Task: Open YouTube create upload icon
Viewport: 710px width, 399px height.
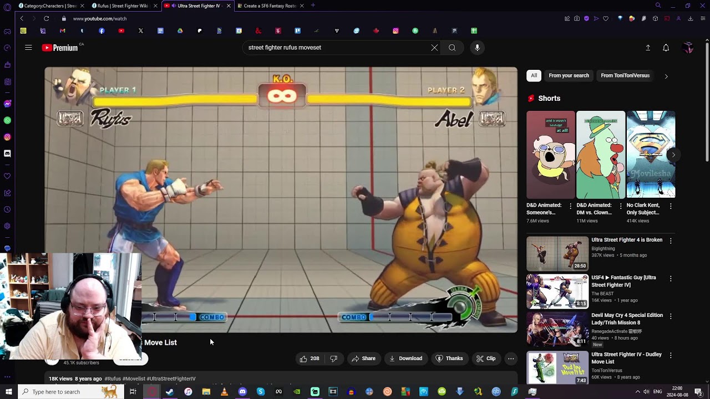Action: (x=648, y=48)
